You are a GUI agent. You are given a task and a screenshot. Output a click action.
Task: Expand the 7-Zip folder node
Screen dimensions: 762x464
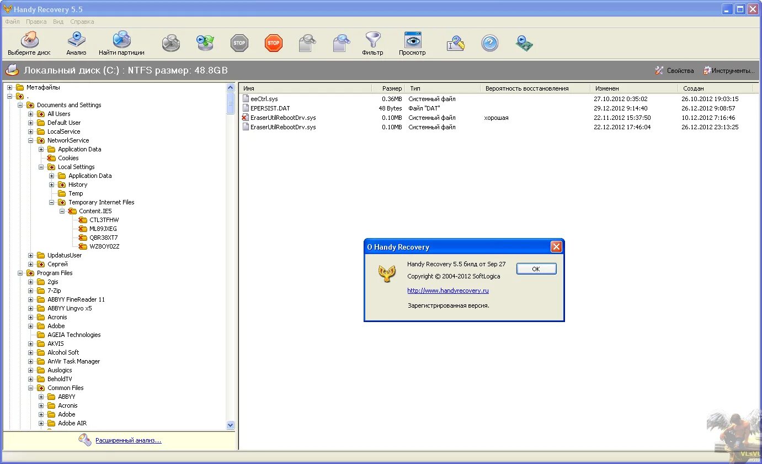pyautogui.click(x=31, y=291)
